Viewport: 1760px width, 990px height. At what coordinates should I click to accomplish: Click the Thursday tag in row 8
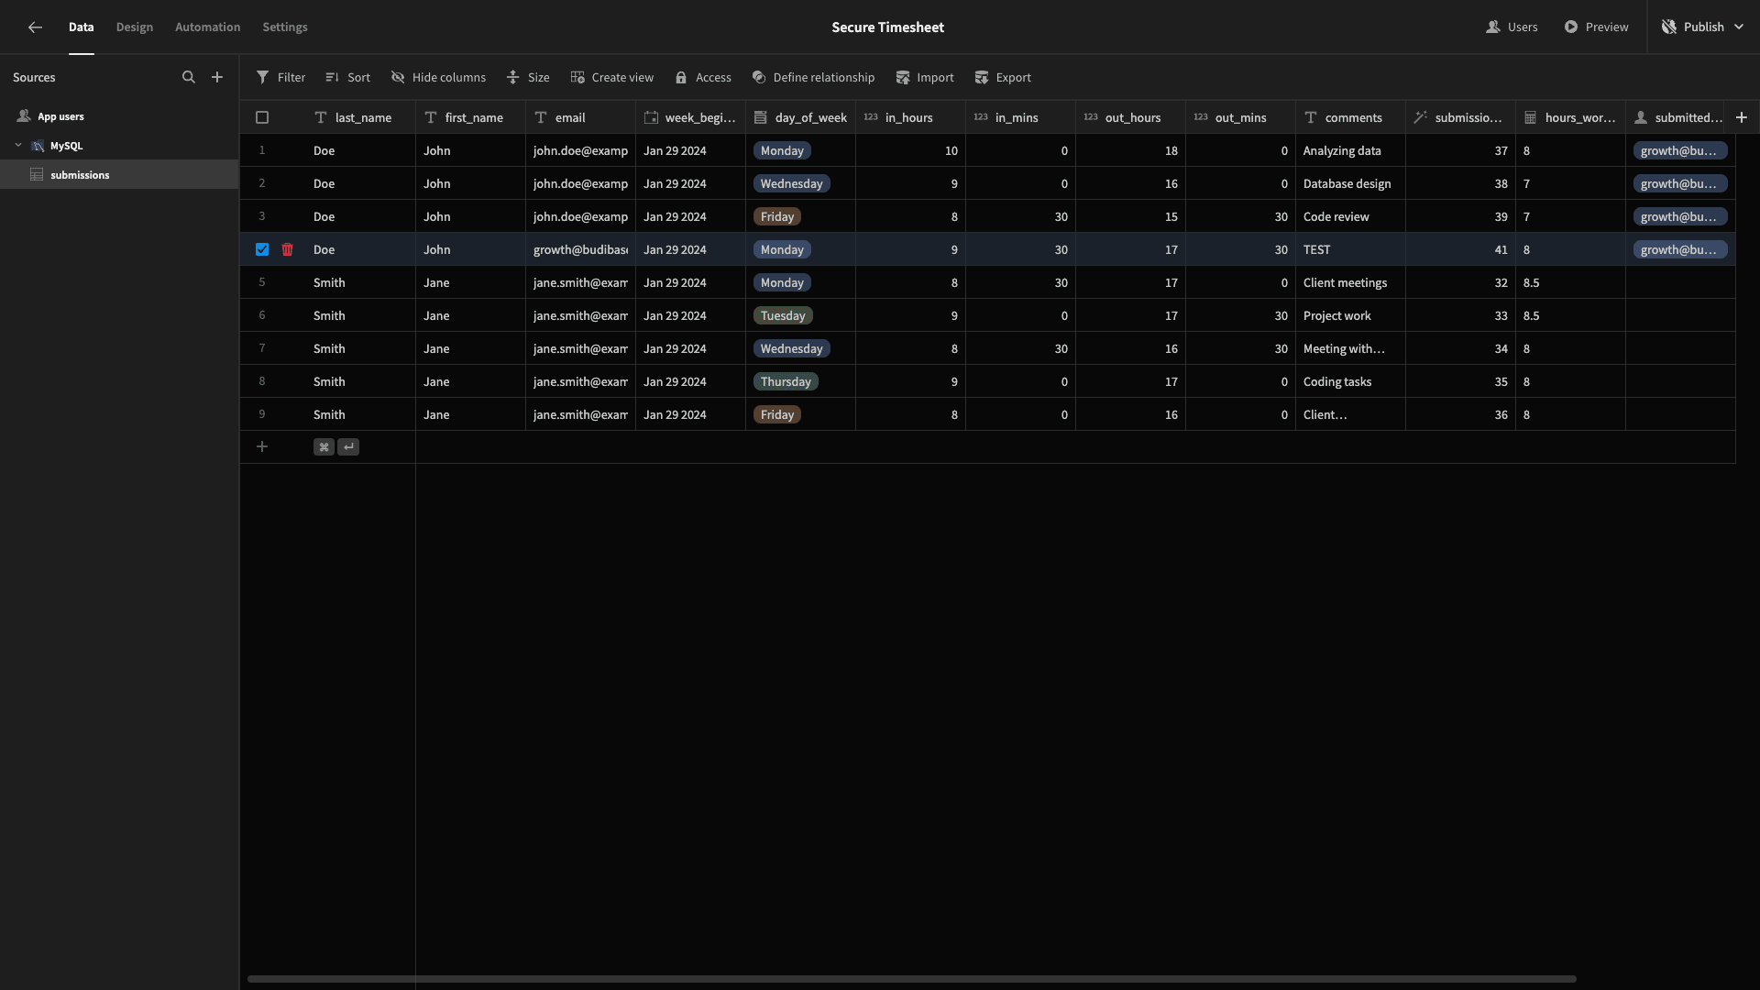tap(786, 382)
